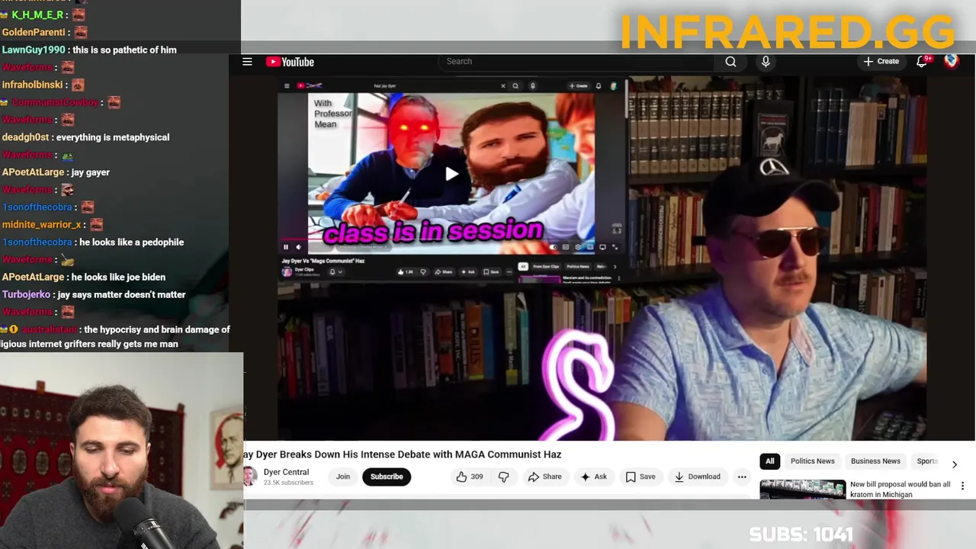Open options menu for kratom video
This screenshot has width=976, height=549.
click(x=962, y=486)
